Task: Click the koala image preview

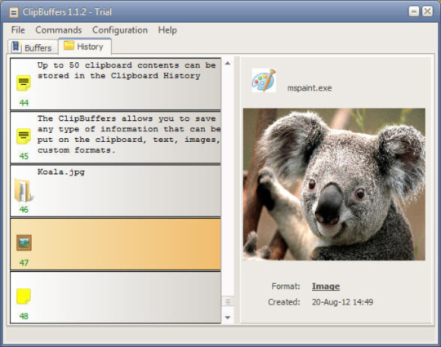Action: (334, 185)
